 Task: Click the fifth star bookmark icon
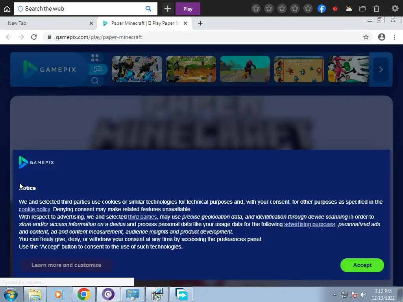308,9
